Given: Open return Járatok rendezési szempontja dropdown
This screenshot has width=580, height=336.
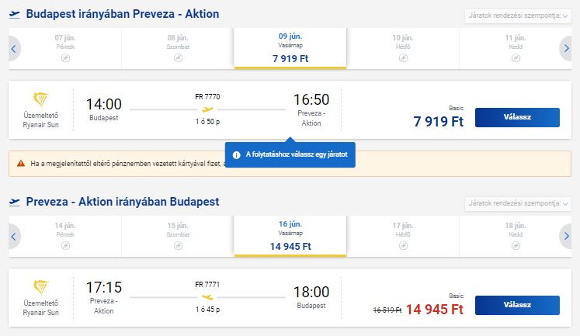Looking at the screenshot, I should pos(518,203).
